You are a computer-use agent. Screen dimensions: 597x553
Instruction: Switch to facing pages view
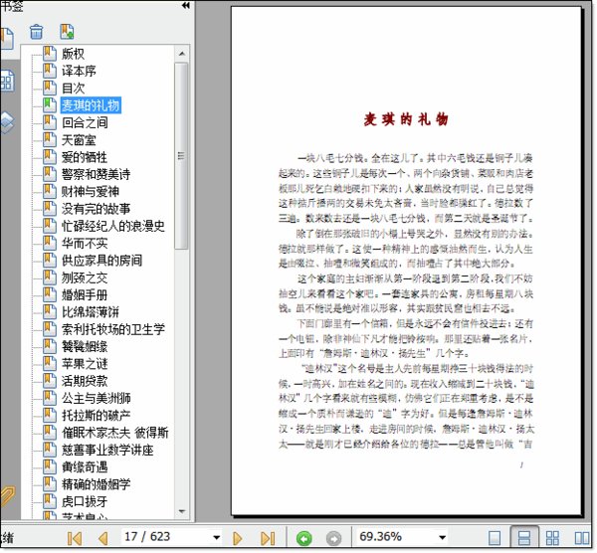pos(582,538)
